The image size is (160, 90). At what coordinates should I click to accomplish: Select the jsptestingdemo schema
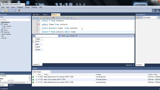[x=6, y=34]
